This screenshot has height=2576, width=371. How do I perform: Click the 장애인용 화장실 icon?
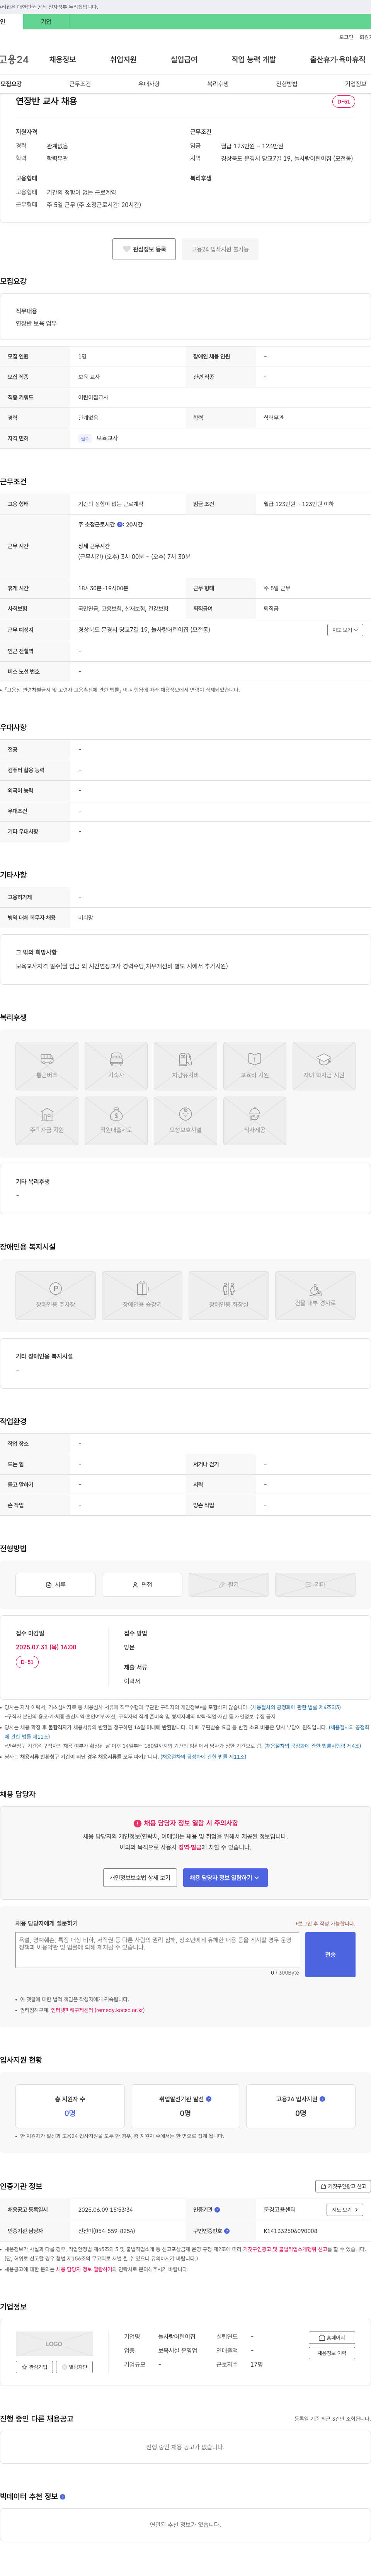point(229,1296)
